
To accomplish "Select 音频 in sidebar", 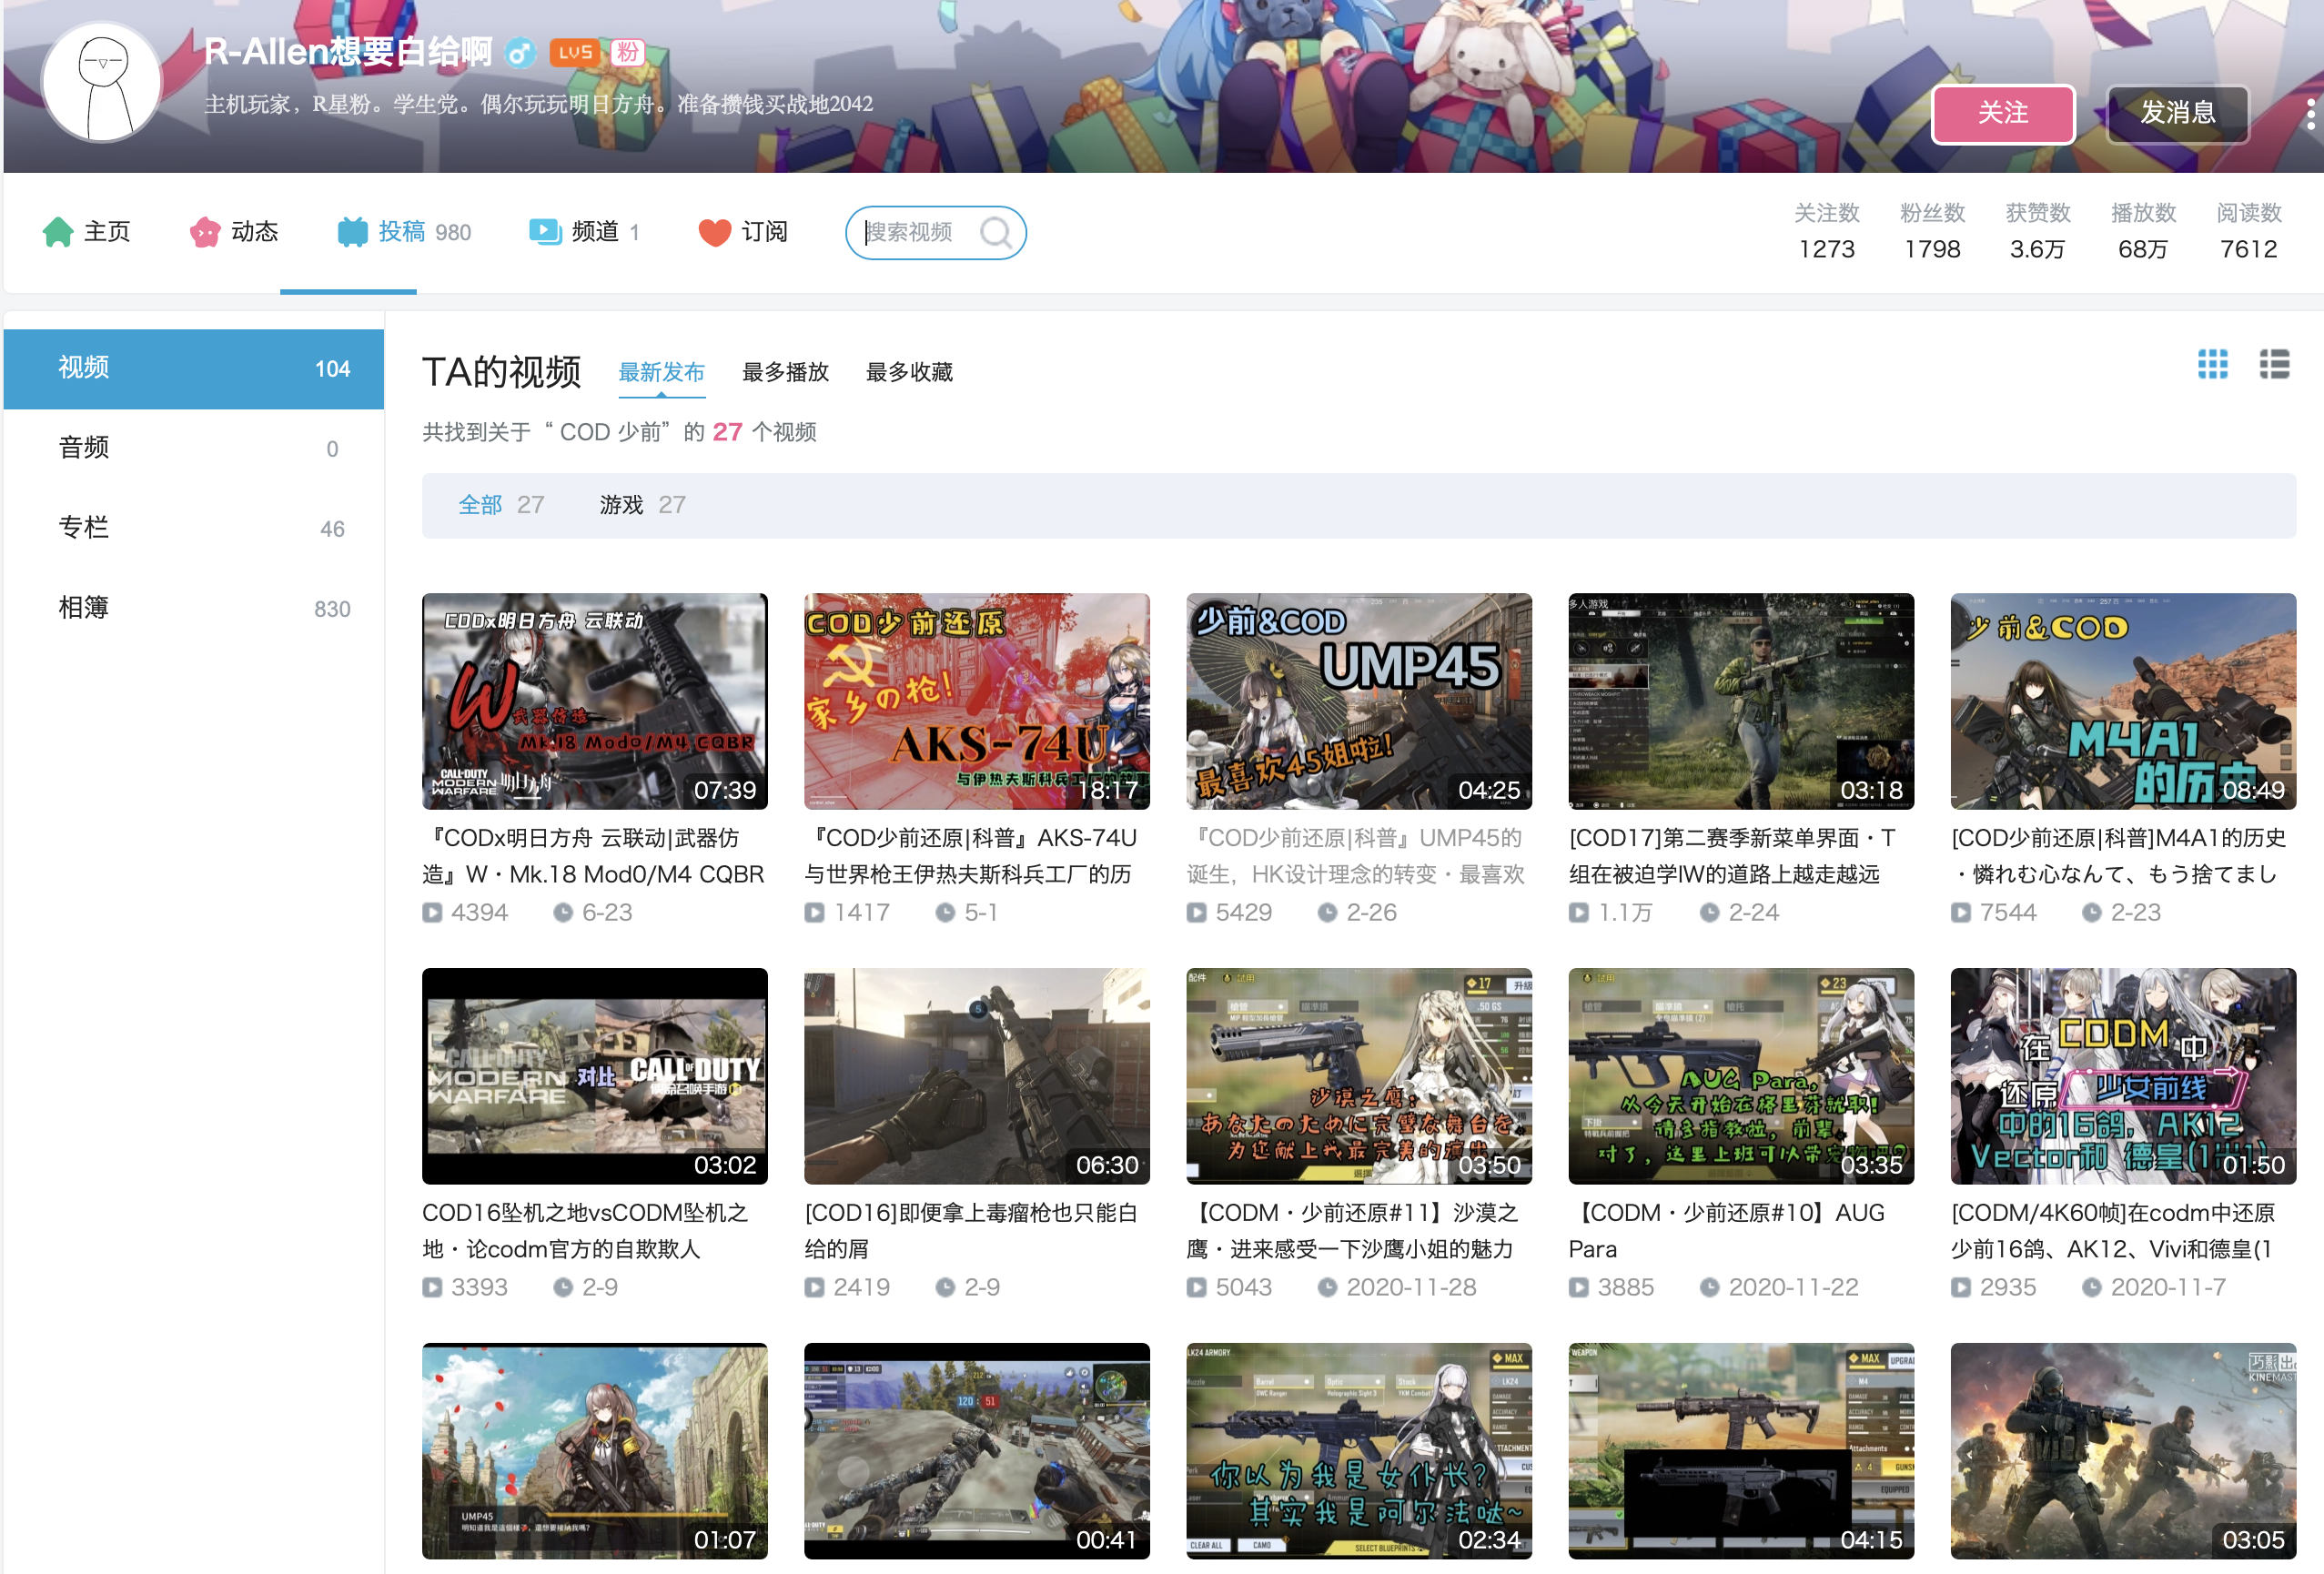I will (x=194, y=448).
